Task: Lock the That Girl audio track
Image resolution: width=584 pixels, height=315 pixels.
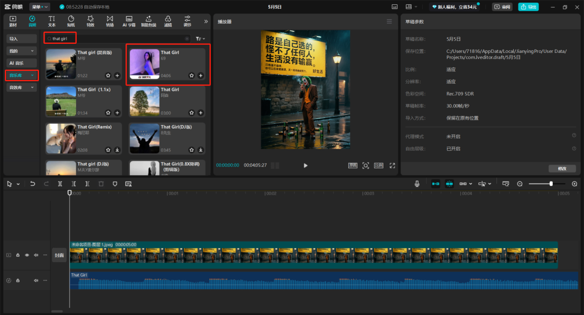Action: click(17, 280)
